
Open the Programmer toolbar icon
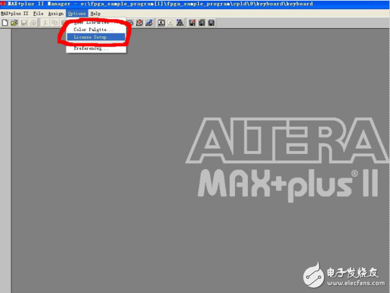[x=149, y=22]
